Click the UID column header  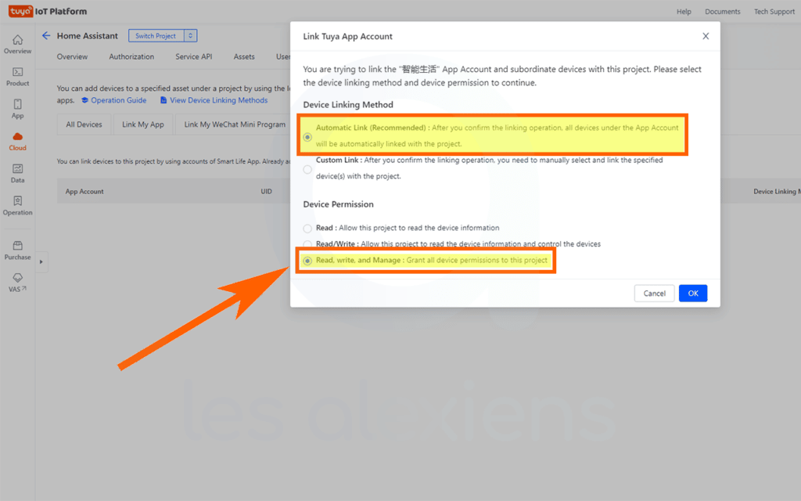tap(266, 191)
